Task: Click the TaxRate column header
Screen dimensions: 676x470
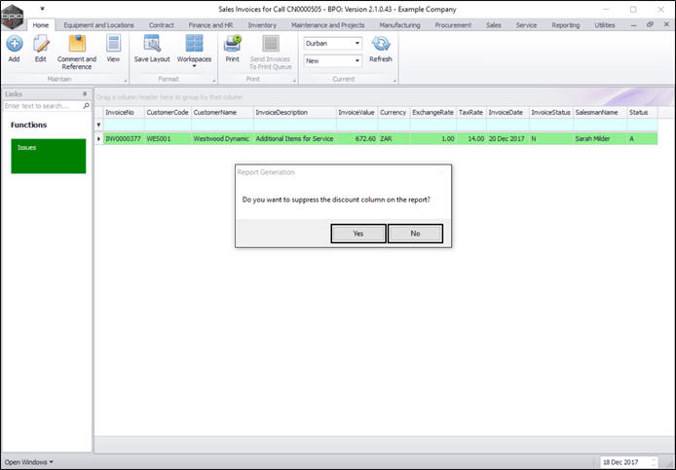Action: (471, 113)
